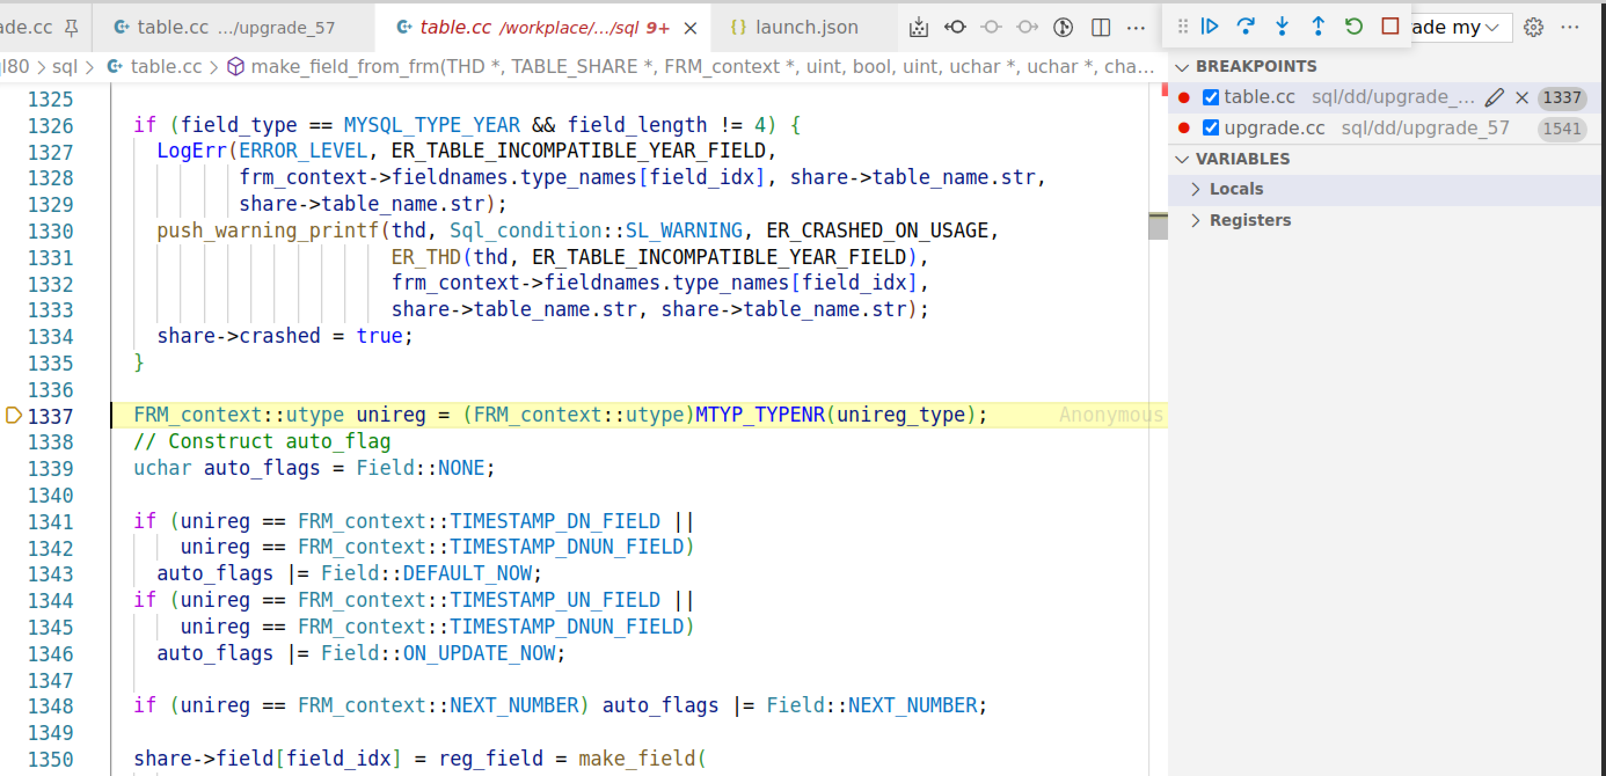Edit the table.cc breakpoint with pencil
The width and height of the screenshot is (1606, 776).
coord(1494,97)
